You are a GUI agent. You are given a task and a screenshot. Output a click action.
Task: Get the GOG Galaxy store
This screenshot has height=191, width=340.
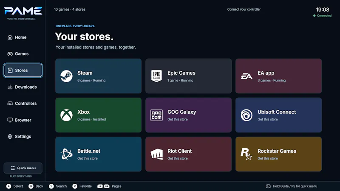point(188,115)
